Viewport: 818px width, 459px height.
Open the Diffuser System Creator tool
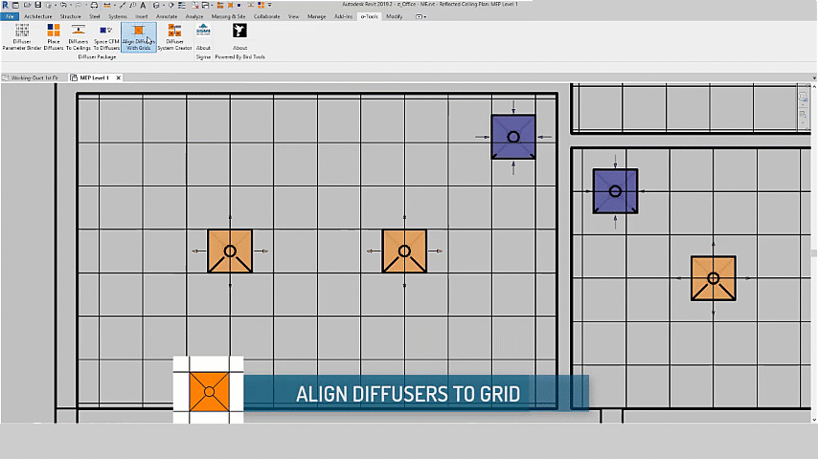(174, 37)
